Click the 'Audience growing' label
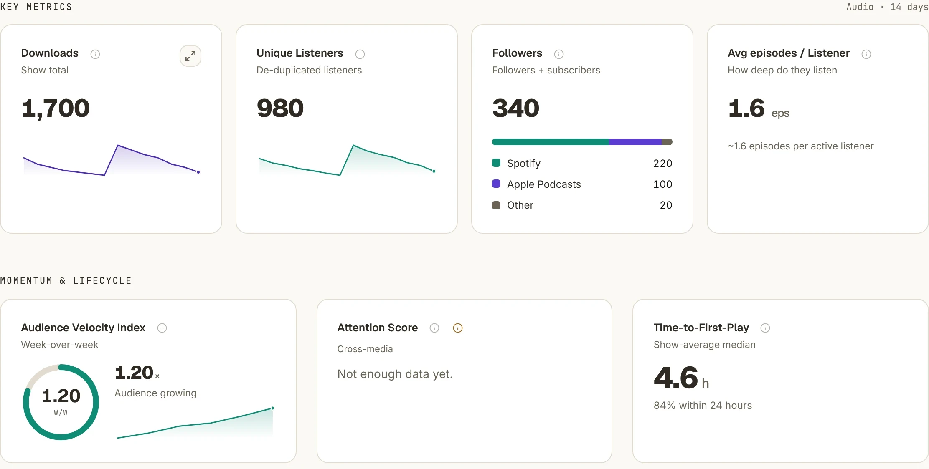 (x=155, y=393)
